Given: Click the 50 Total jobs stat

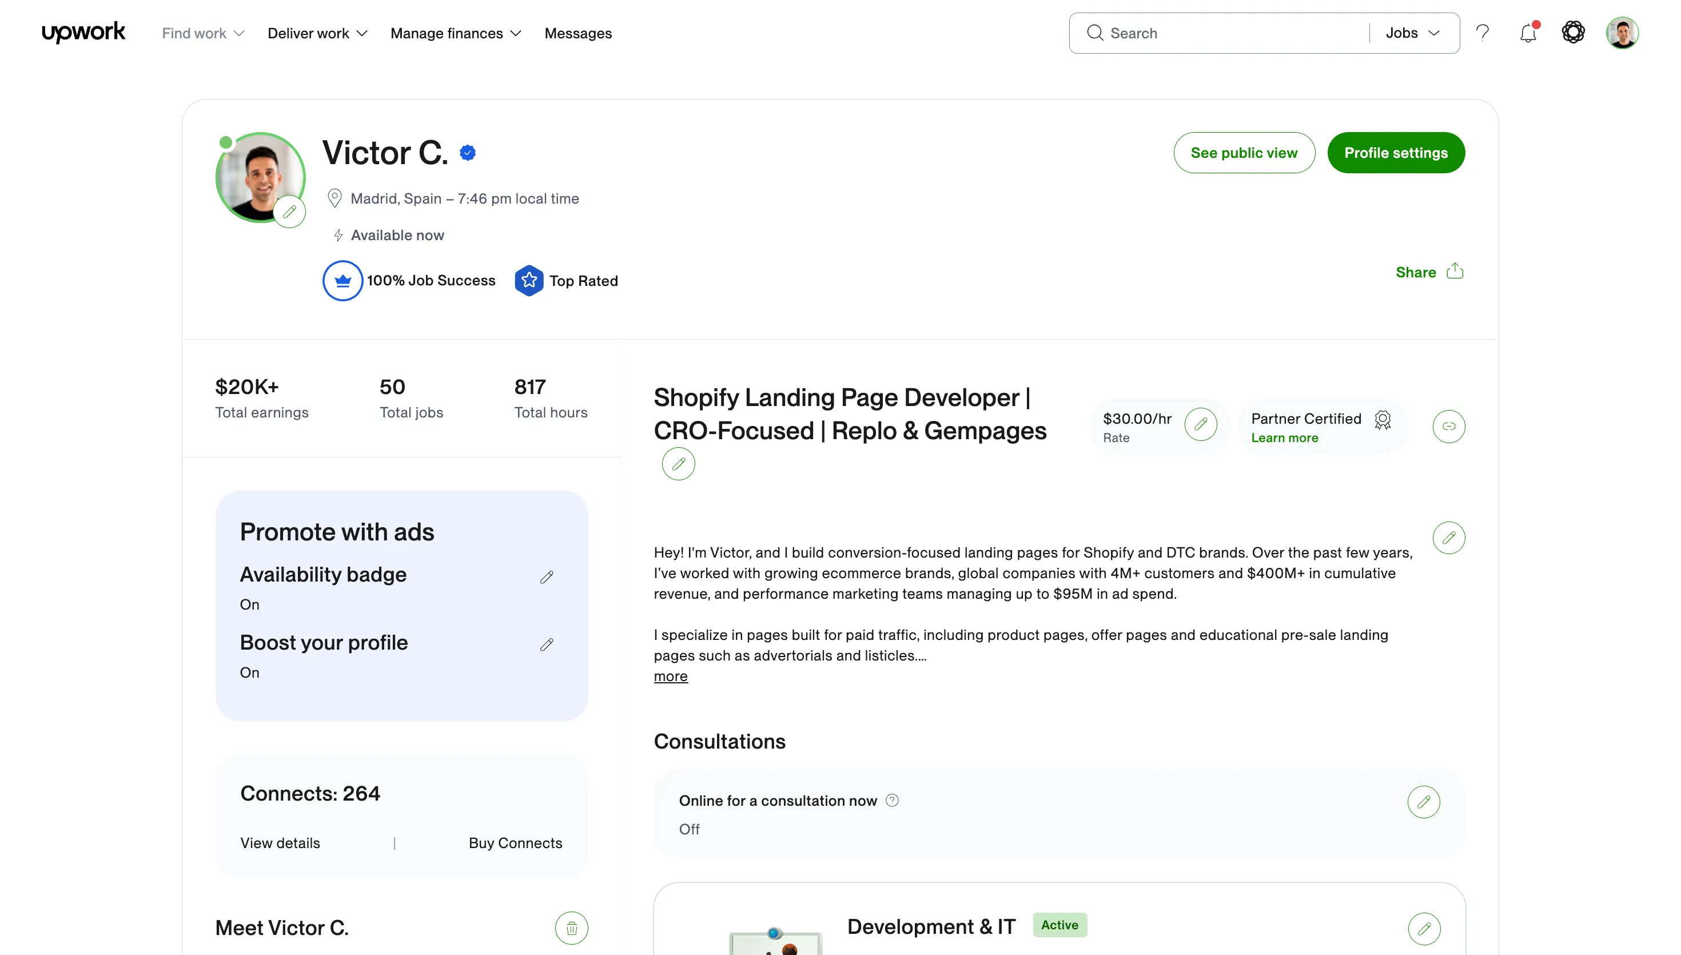Looking at the screenshot, I should [x=411, y=398].
